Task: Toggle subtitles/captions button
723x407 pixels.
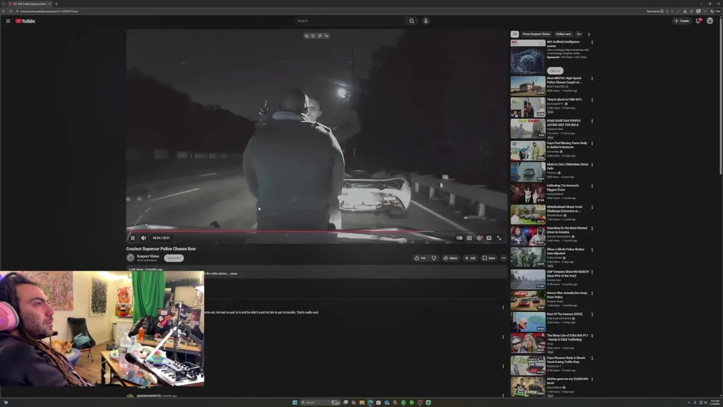Action: 469,238
